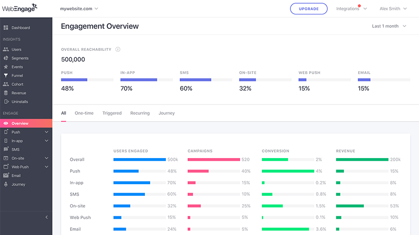Click the UPGRADE button
Screen dimensions: 419x235
(x=309, y=9)
